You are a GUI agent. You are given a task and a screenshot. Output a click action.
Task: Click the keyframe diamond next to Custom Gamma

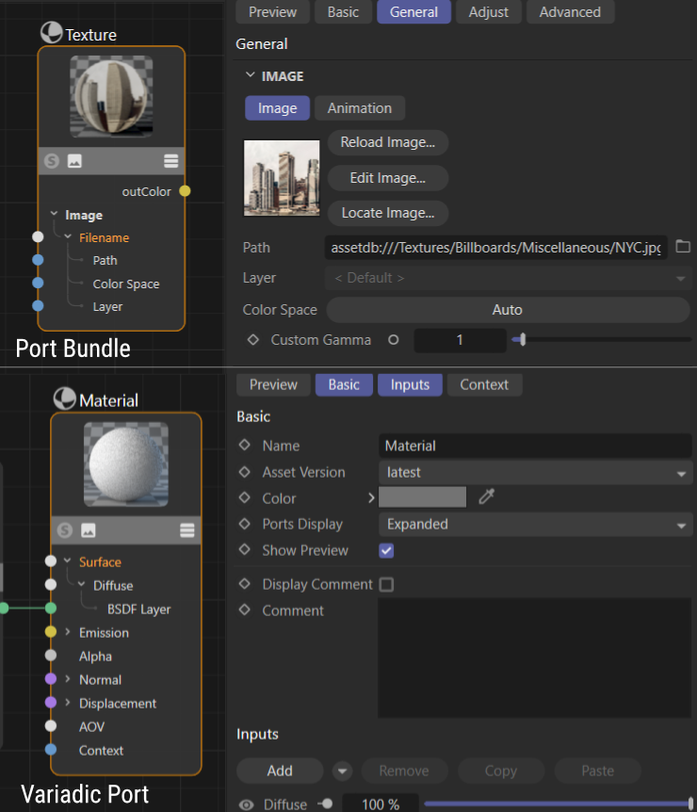point(251,340)
